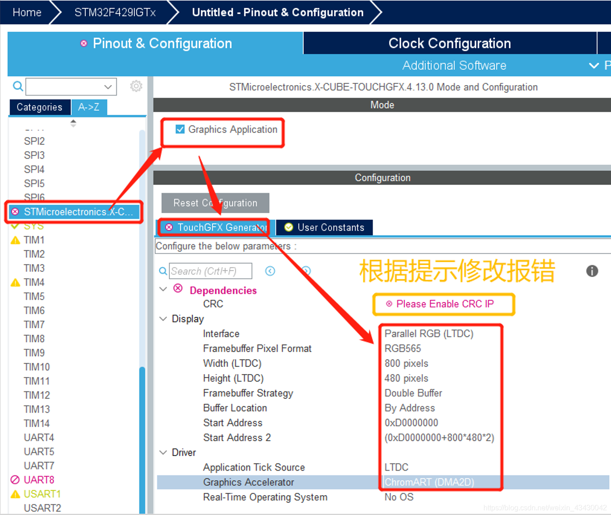Click the Dependencies error icon

pyautogui.click(x=178, y=288)
